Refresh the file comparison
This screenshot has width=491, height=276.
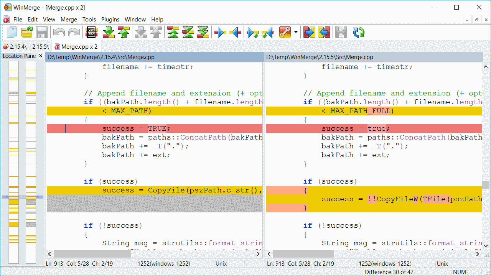pos(359,32)
